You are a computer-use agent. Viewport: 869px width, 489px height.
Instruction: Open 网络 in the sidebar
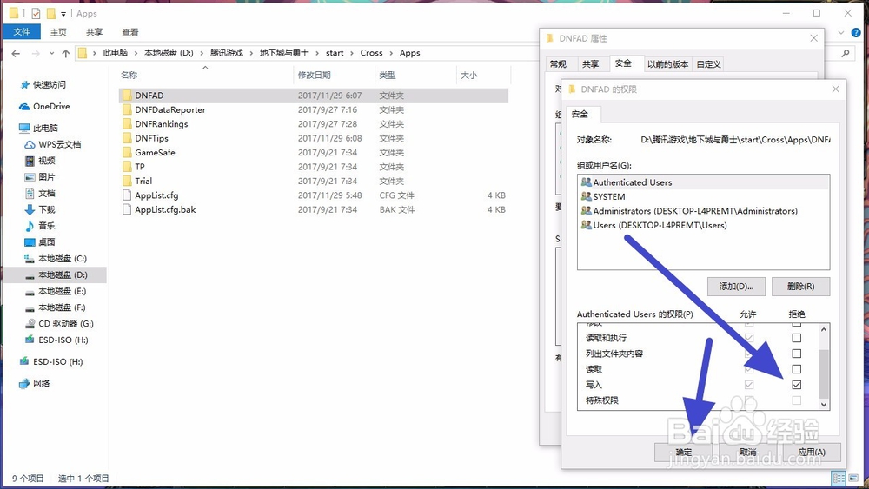click(x=35, y=383)
